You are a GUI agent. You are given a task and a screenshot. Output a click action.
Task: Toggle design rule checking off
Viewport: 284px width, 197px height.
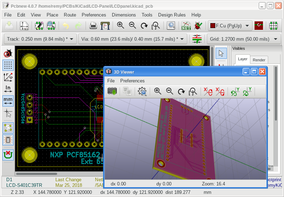point(8,53)
